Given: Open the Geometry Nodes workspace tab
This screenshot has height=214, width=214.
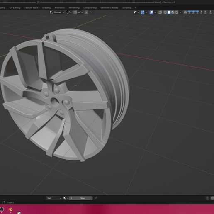Looking at the screenshot, I should point(109,8).
